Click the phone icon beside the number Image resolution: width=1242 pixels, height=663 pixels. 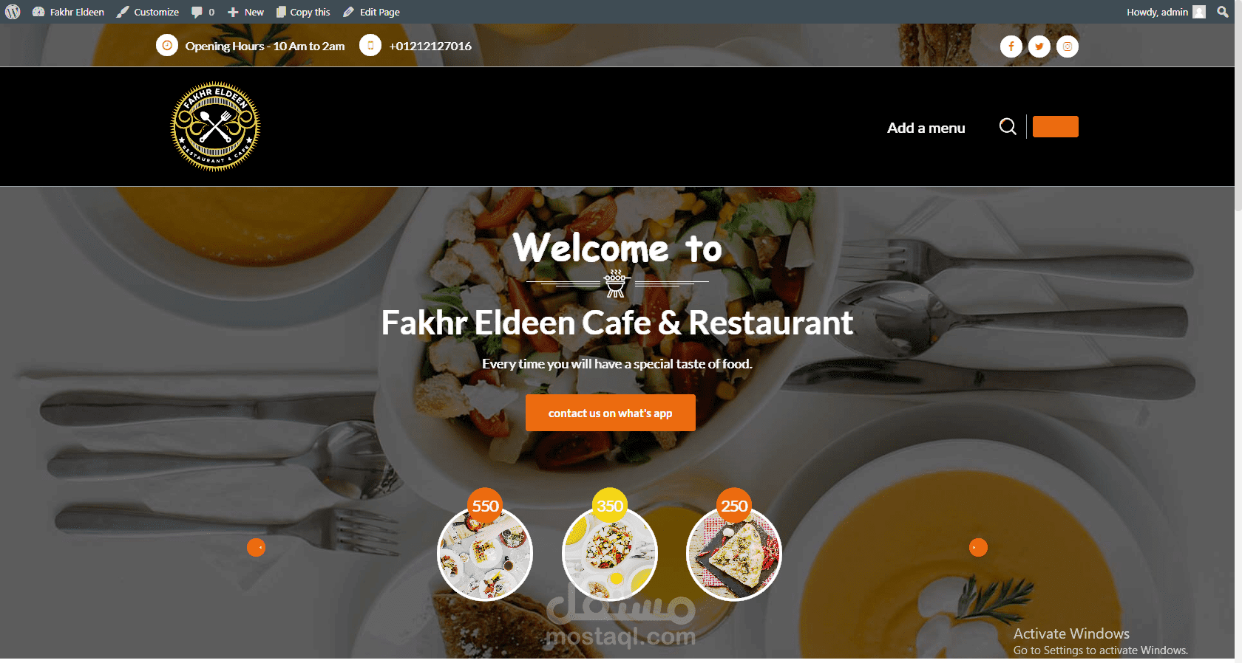click(370, 46)
